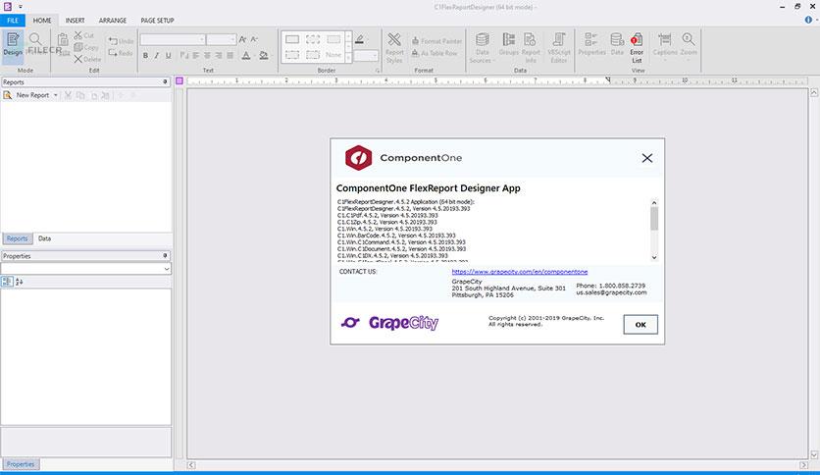Activate the Format Painter
Image resolution: width=820 pixels, height=475 pixels.
436,41
